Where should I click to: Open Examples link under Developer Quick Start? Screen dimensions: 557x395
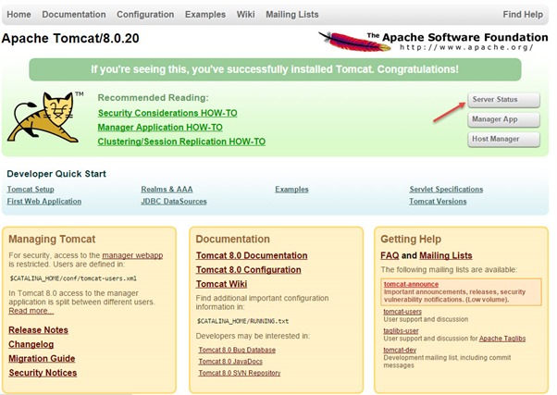291,190
